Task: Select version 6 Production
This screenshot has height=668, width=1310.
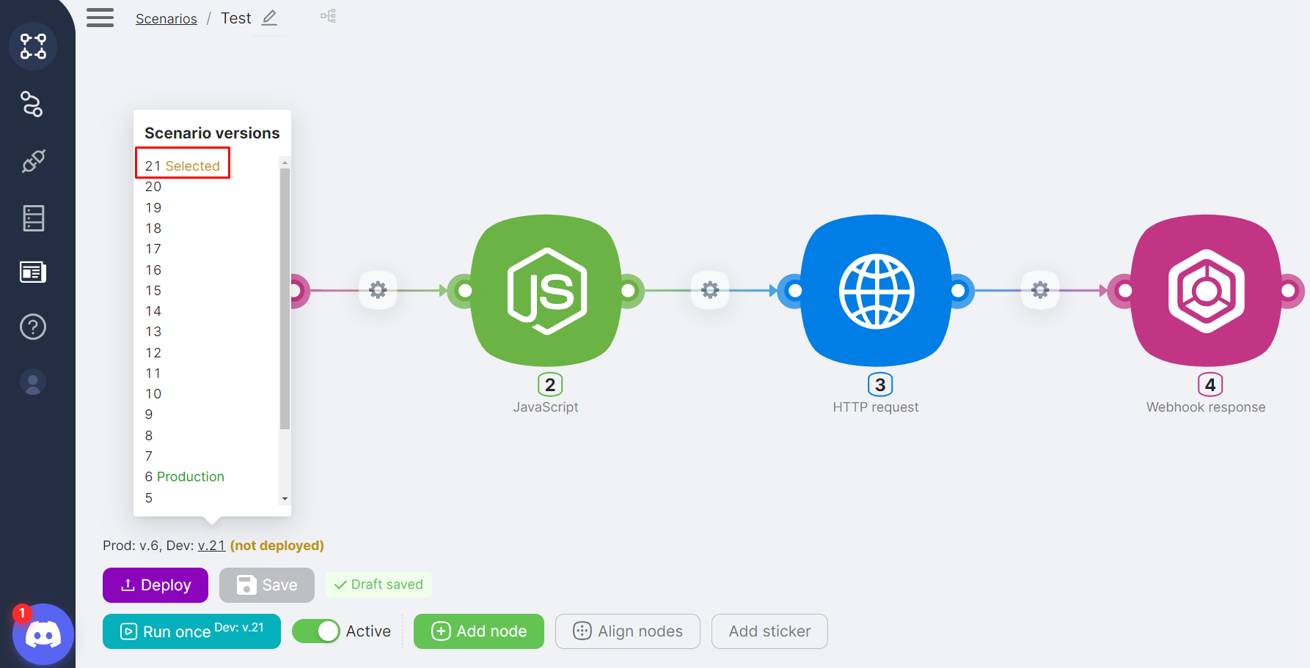Action: pos(185,477)
